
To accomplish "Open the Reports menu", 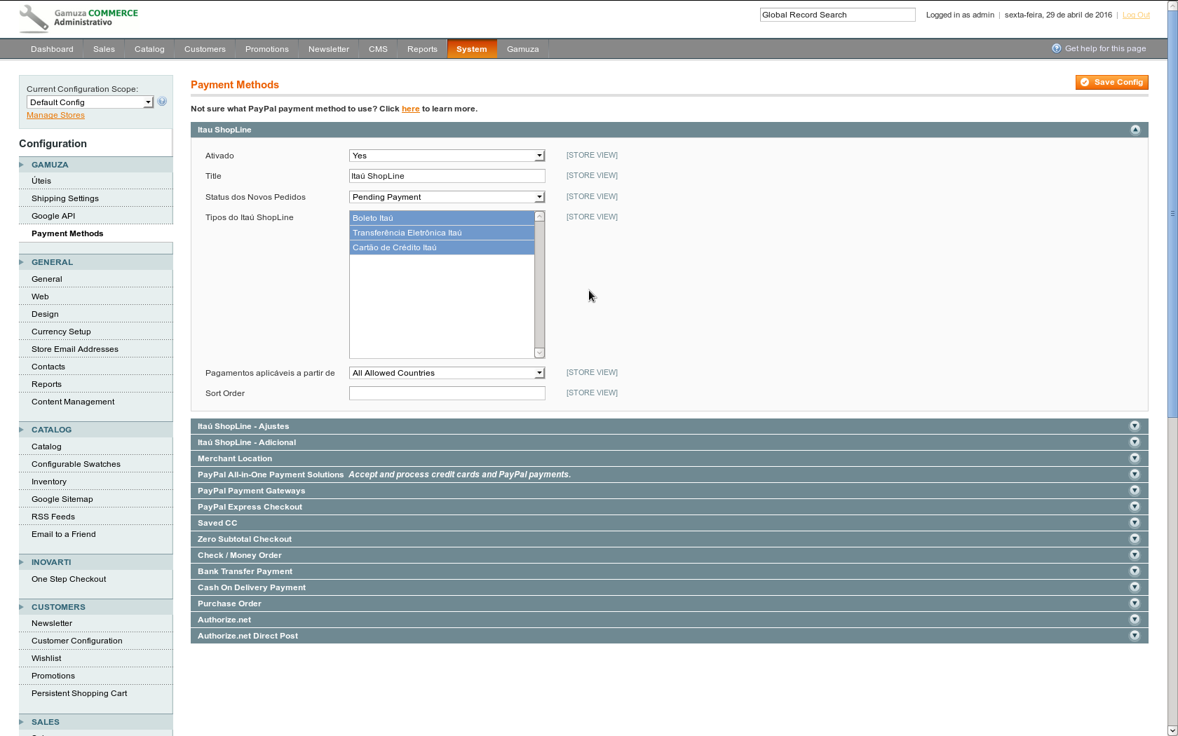I will 422,49.
